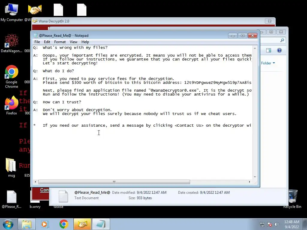Click Notepad horizontal scrollbar thumb
Viewport: 307px width, 230px height.
click(x=114, y=182)
